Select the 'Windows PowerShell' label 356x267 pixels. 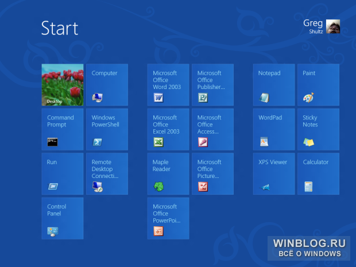tap(105, 121)
